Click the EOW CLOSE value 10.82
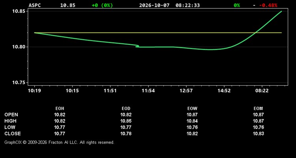The image size is (296, 158). 192,134
